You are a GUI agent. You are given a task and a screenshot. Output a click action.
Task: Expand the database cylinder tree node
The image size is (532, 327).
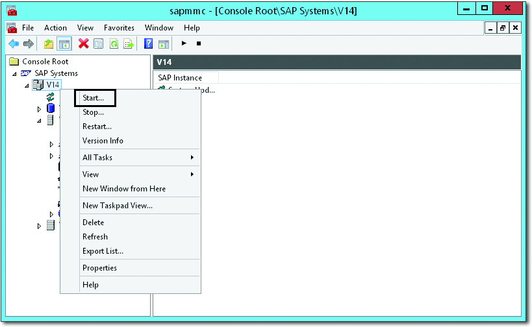pyautogui.click(x=39, y=109)
